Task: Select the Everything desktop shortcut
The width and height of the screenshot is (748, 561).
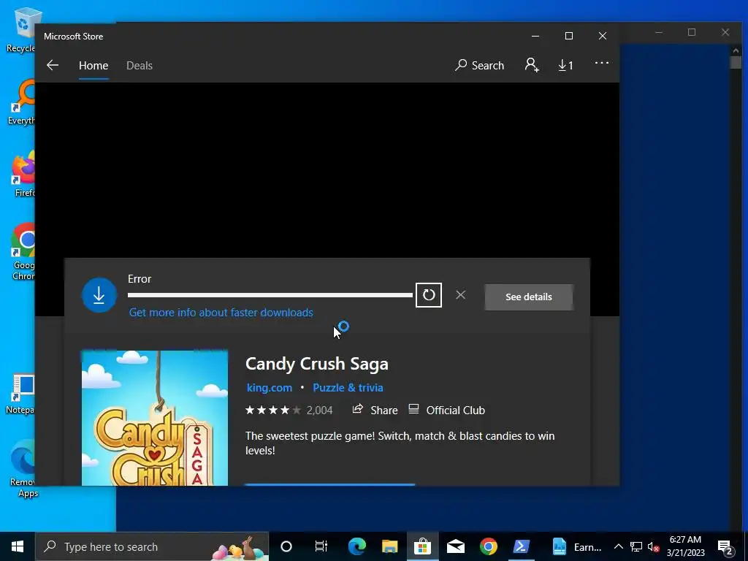Action: (21, 103)
